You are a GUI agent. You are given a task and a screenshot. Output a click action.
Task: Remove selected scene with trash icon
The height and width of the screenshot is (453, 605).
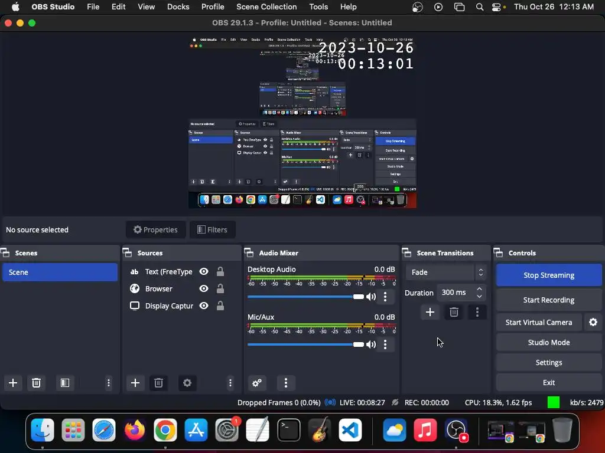point(36,382)
